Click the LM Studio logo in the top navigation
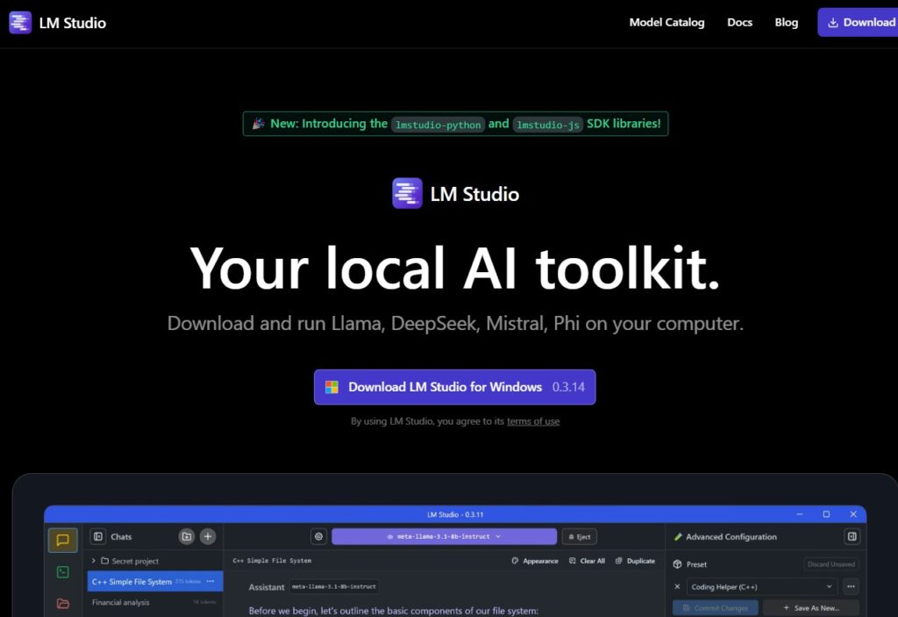 [57, 22]
